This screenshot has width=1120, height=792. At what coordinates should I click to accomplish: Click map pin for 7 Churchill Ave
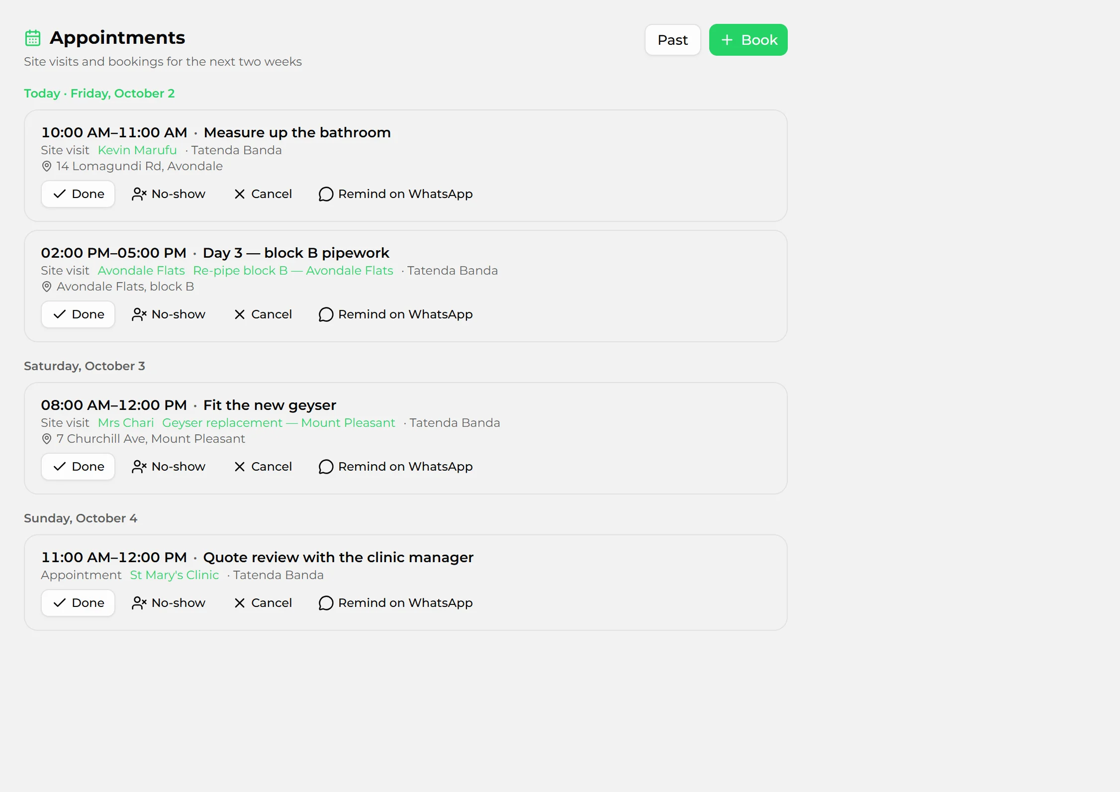point(47,439)
